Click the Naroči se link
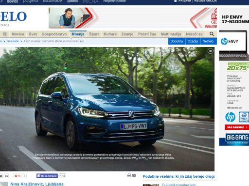This screenshot has height=186, width=249. 194,34
